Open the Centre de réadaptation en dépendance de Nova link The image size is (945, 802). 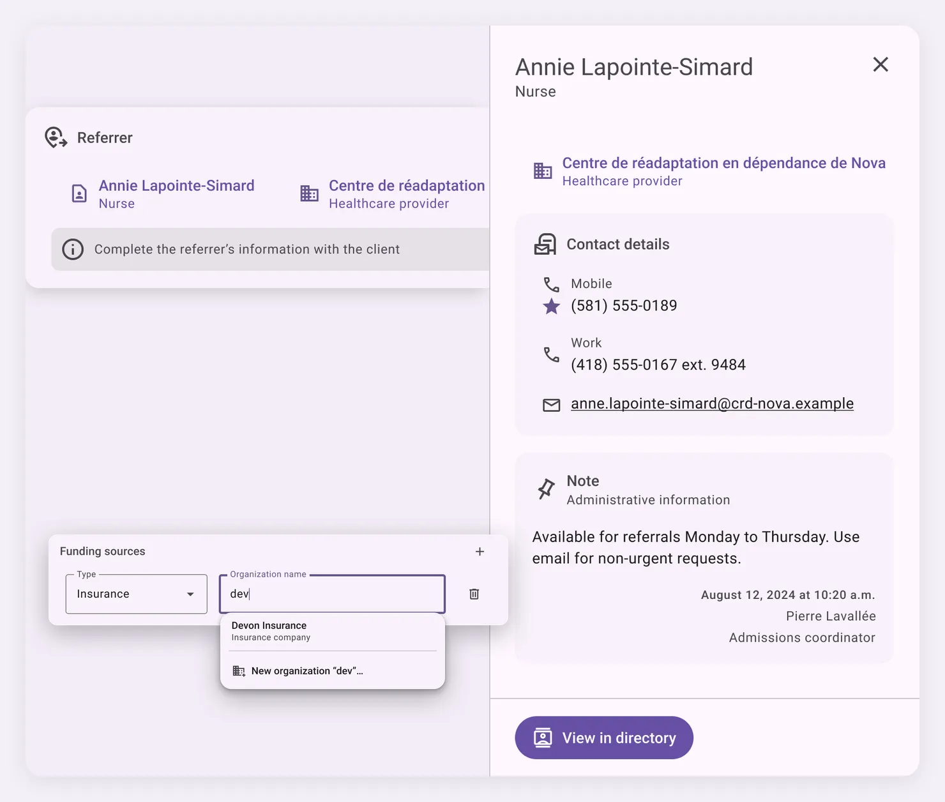pyautogui.click(x=723, y=163)
